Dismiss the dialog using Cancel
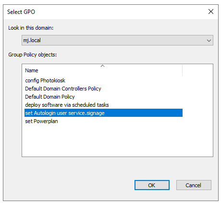 click(x=194, y=185)
